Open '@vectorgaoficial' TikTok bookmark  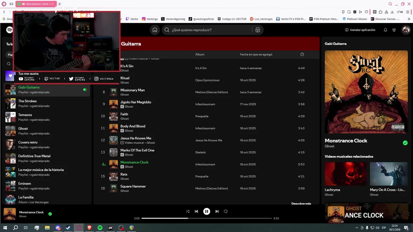(201, 19)
